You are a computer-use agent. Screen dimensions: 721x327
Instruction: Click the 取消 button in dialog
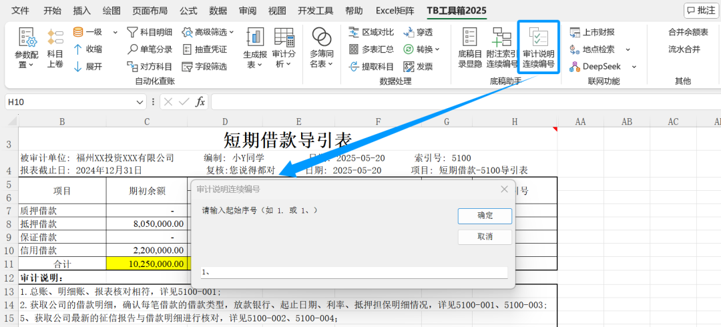click(x=485, y=237)
